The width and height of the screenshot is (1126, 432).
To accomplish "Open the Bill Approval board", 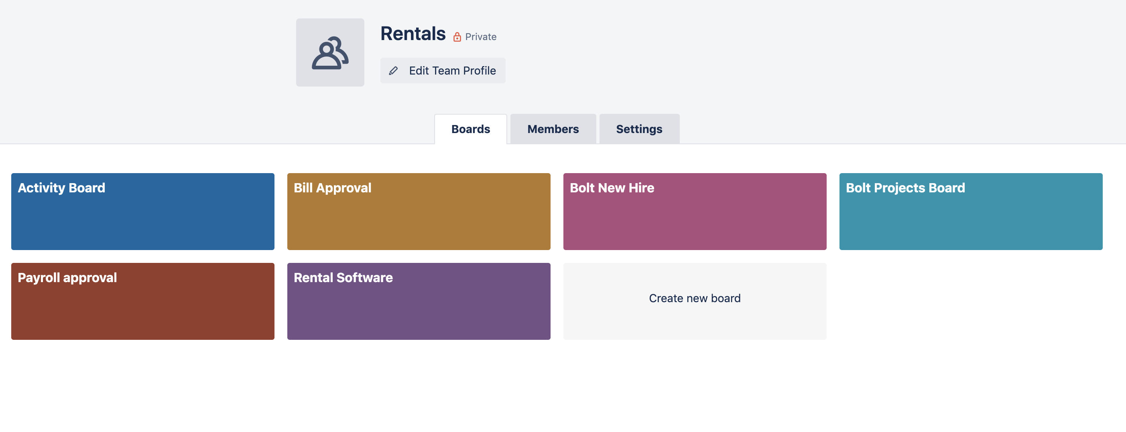I will pyautogui.click(x=418, y=212).
